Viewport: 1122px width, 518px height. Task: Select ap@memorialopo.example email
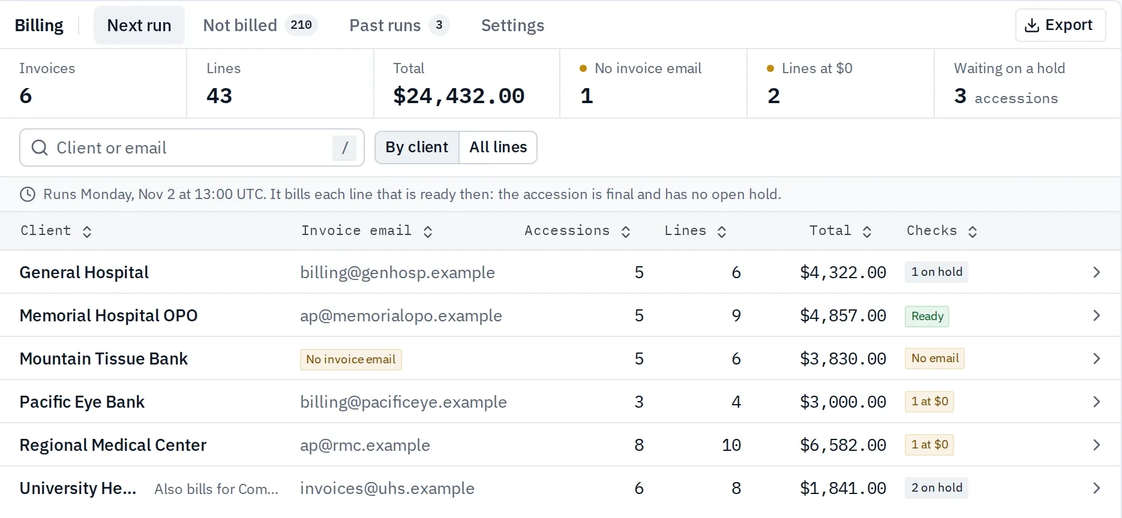[x=401, y=316]
